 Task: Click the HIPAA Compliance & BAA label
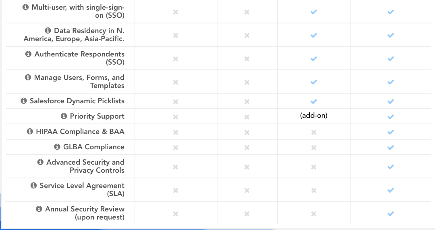pos(80,132)
